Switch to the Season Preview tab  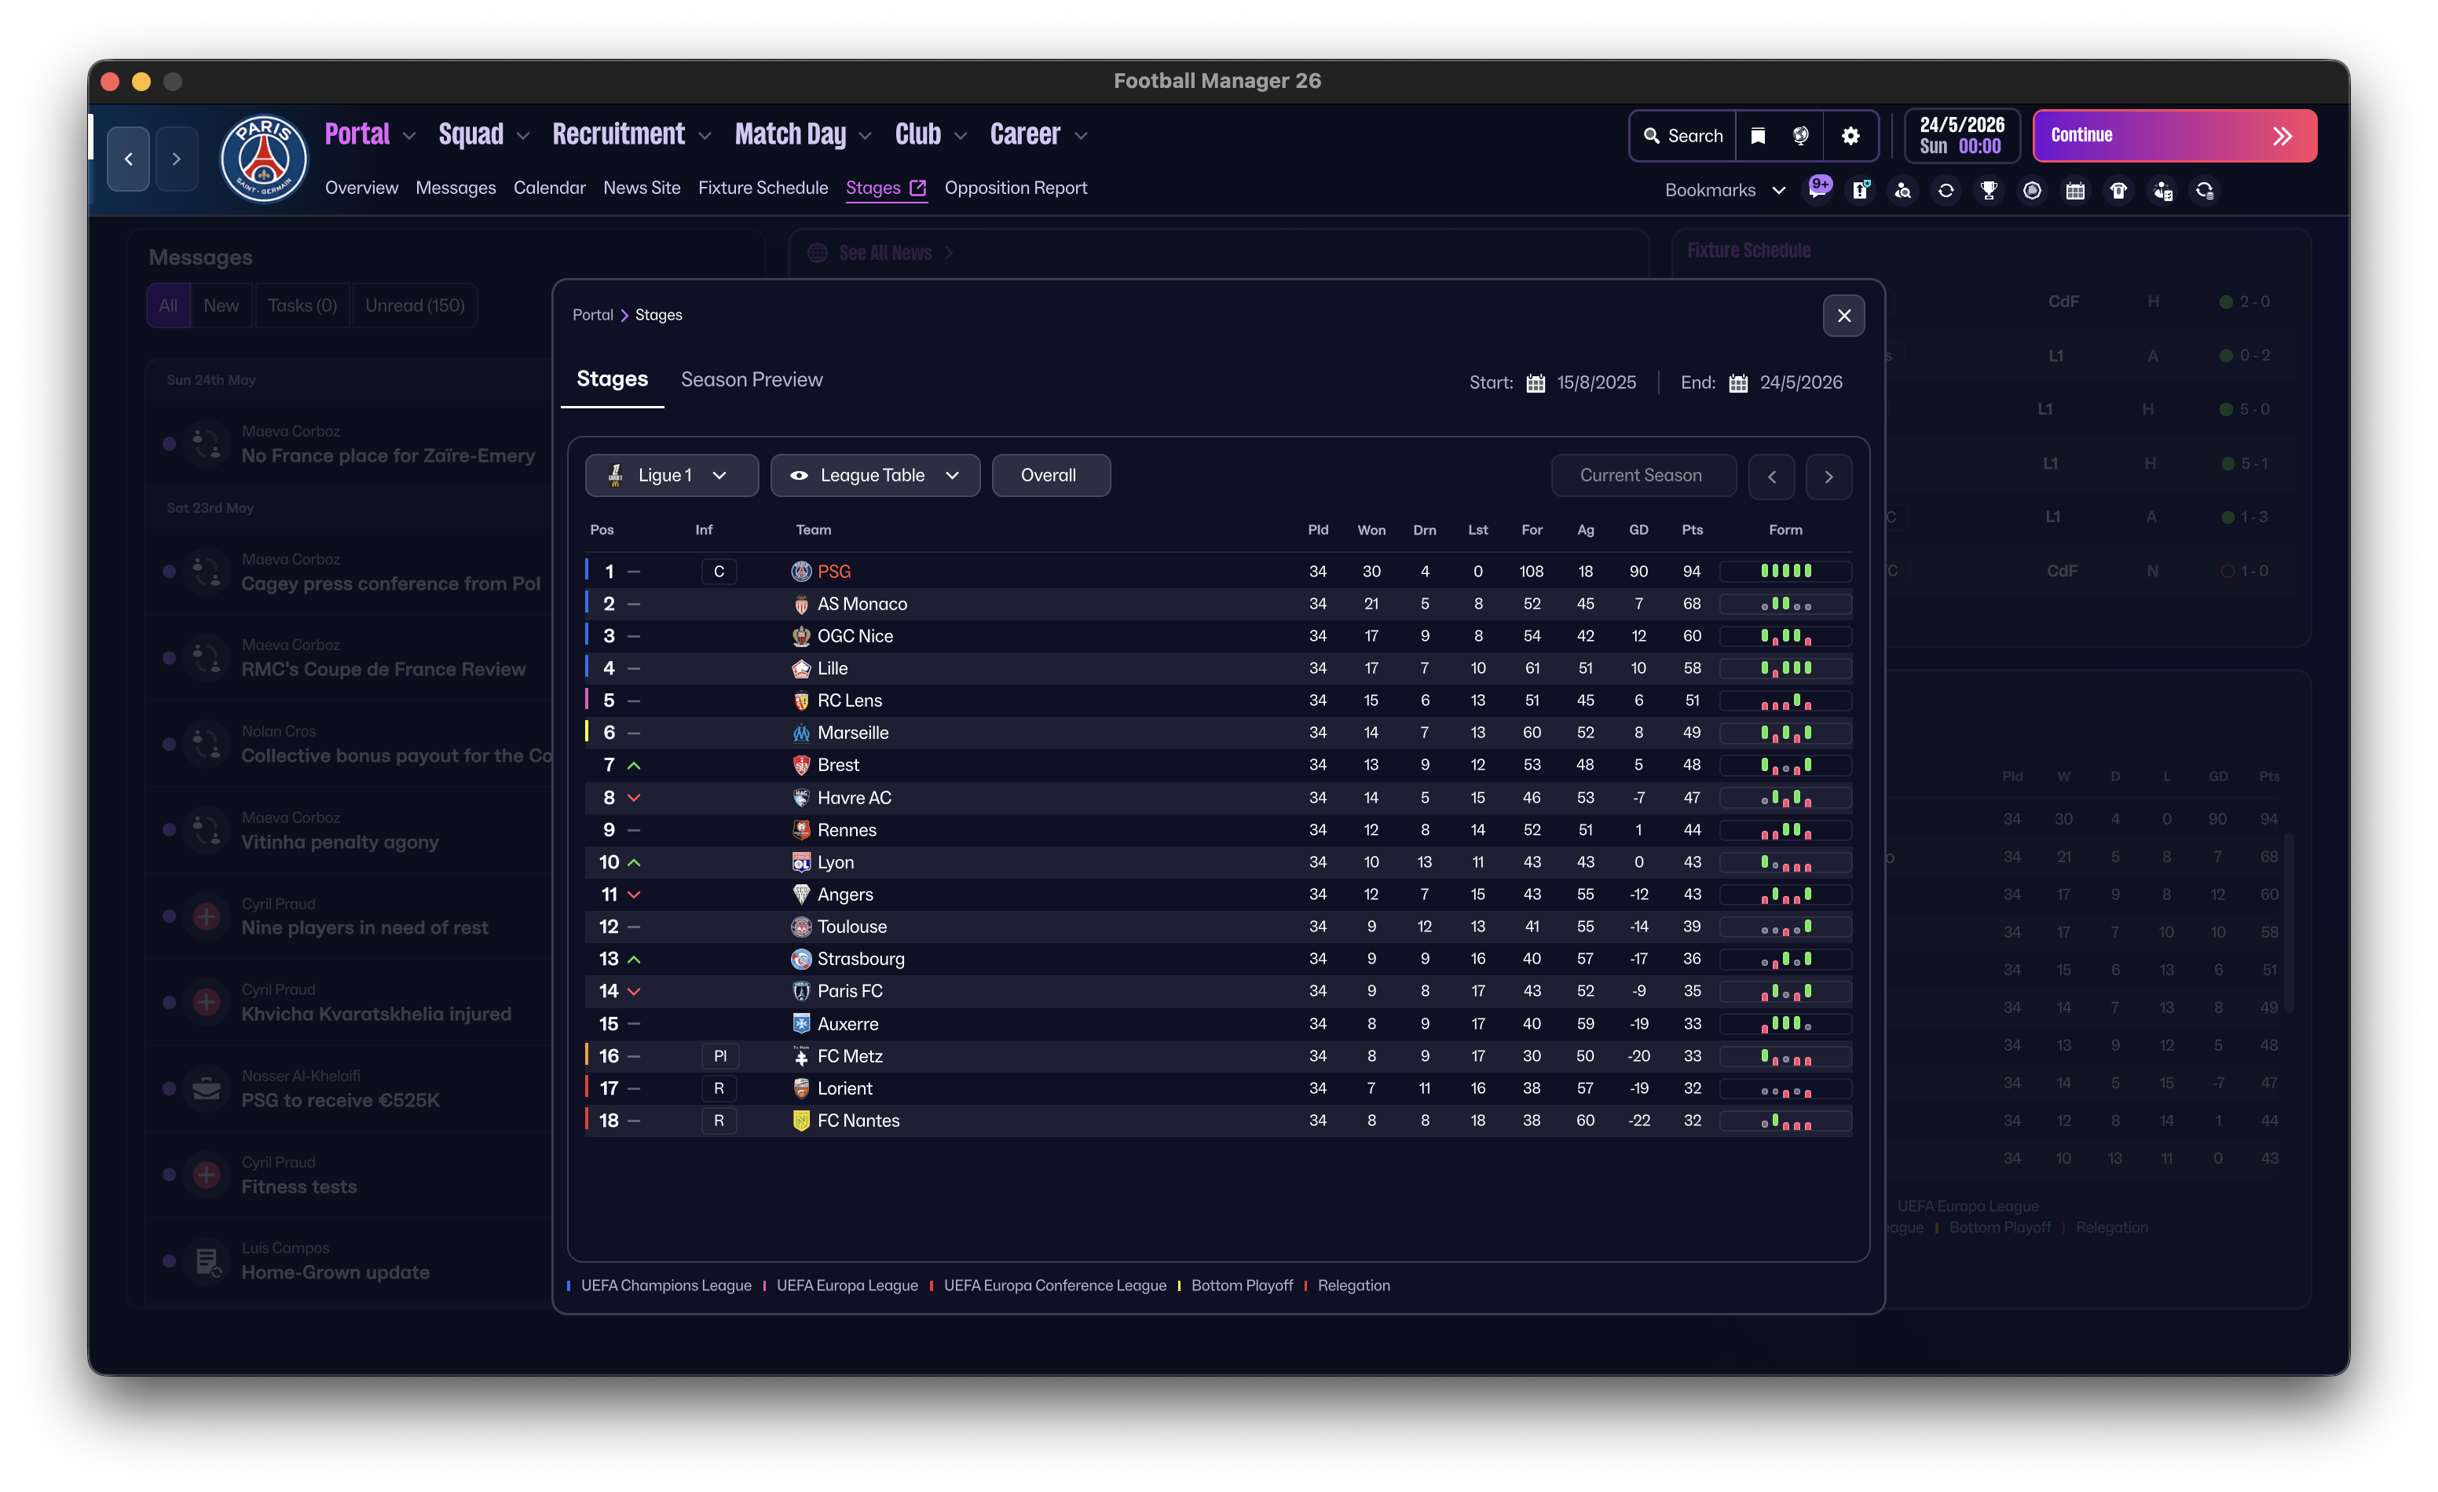[751, 380]
